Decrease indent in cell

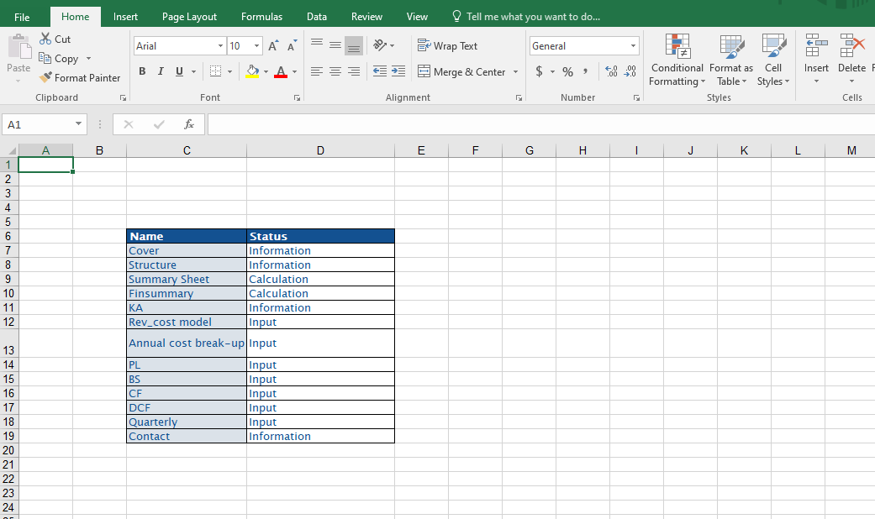pos(380,71)
